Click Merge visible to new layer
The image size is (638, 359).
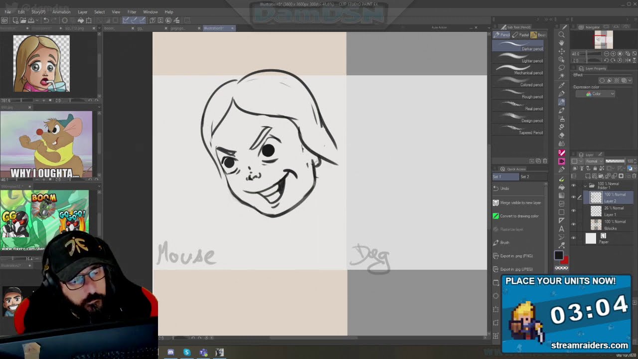(519, 202)
